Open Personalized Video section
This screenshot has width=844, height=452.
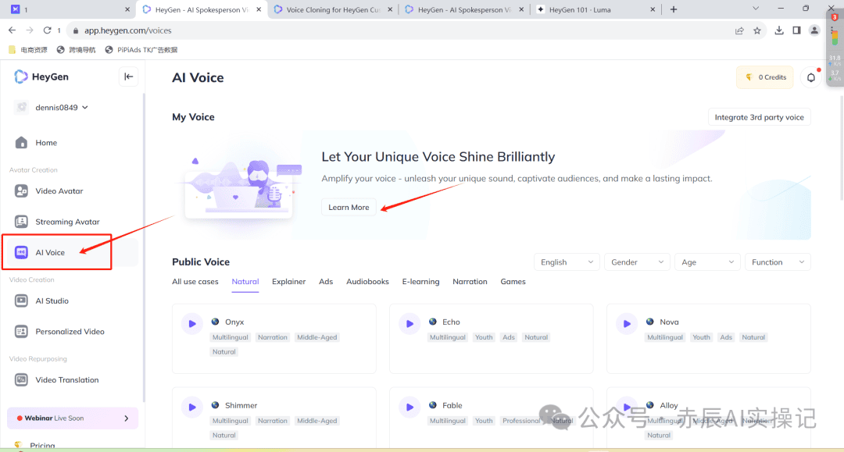click(x=70, y=332)
